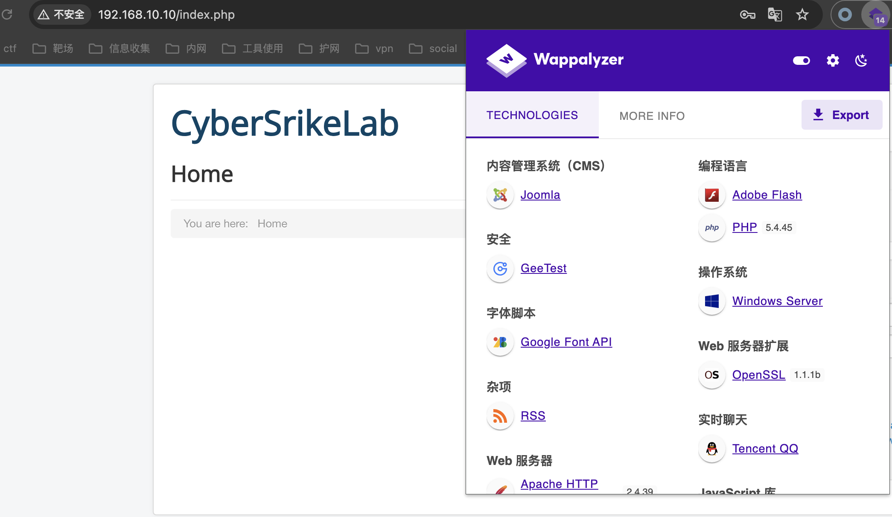Open the ctf bookmarks folder
892x517 pixels.
9,49
